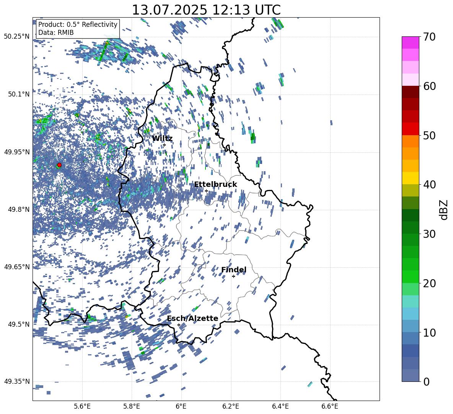Click the 6.2°E longitude label
453x414 pixels.
click(x=231, y=406)
